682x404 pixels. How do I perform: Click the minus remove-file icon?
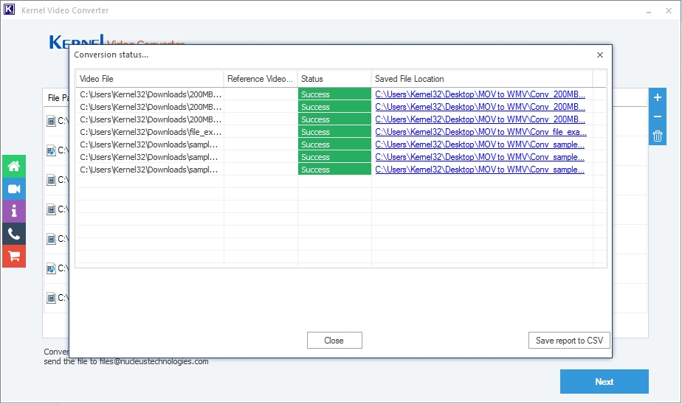(657, 116)
